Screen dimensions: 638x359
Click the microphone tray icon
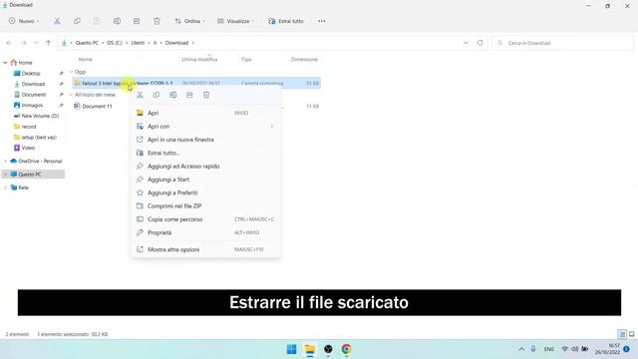pyautogui.click(x=533, y=349)
